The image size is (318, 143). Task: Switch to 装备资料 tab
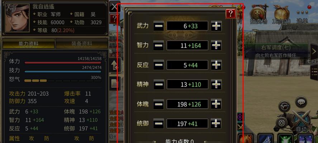[x=81, y=44]
